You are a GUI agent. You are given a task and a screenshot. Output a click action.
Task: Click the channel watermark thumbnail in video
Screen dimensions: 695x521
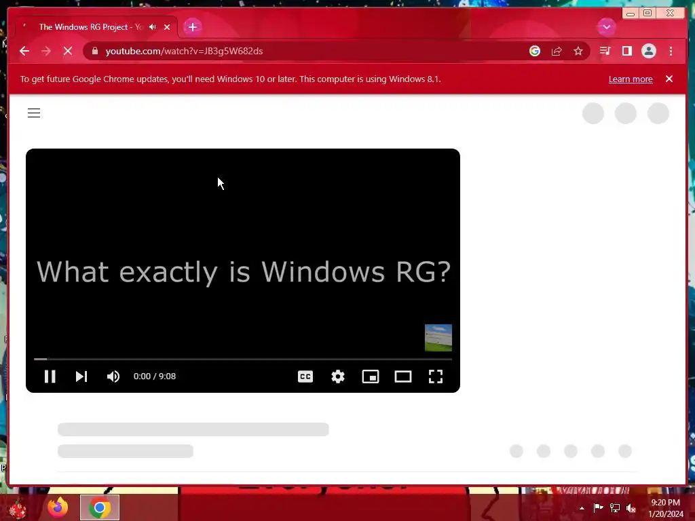coord(438,338)
